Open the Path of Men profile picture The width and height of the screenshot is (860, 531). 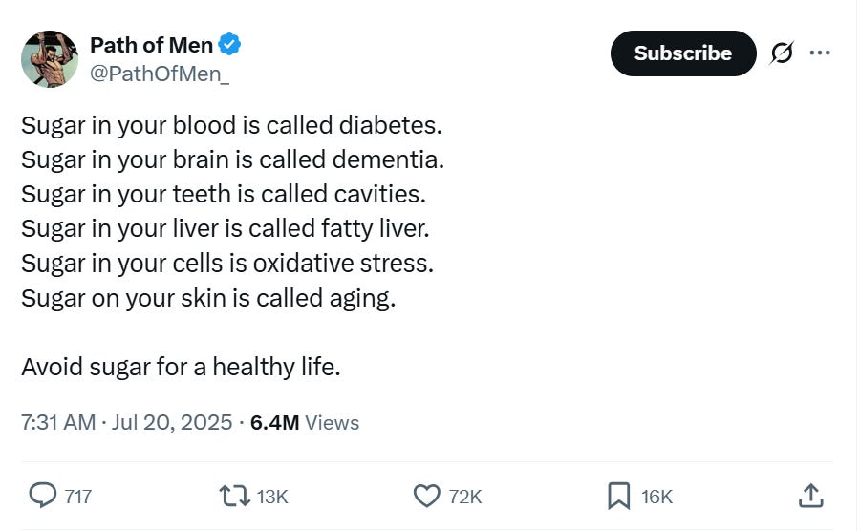pos(50,58)
